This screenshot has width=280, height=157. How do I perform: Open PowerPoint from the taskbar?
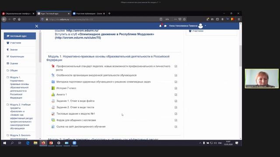click(x=51, y=143)
